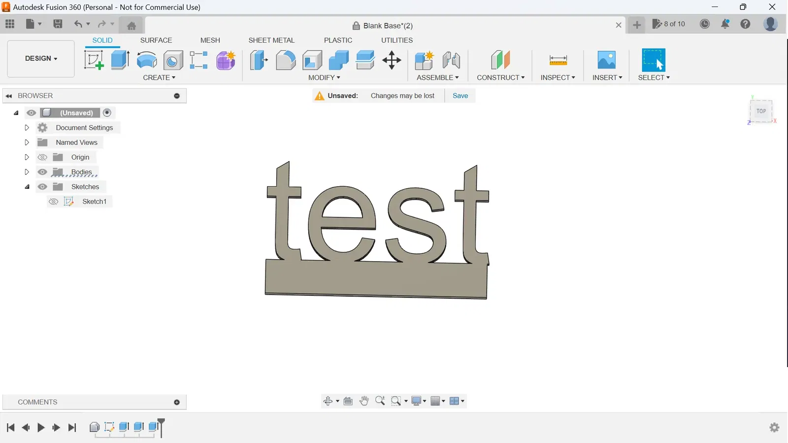
Task: Choose the Fillet tool in Modify
Action: click(x=286, y=60)
